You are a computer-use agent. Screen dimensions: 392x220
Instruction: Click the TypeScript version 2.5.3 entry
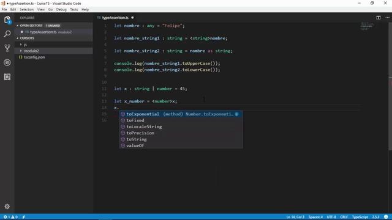(375, 217)
